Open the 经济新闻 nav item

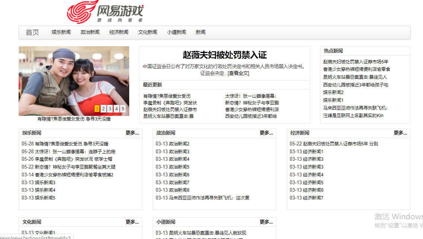pyautogui.click(x=119, y=32)
